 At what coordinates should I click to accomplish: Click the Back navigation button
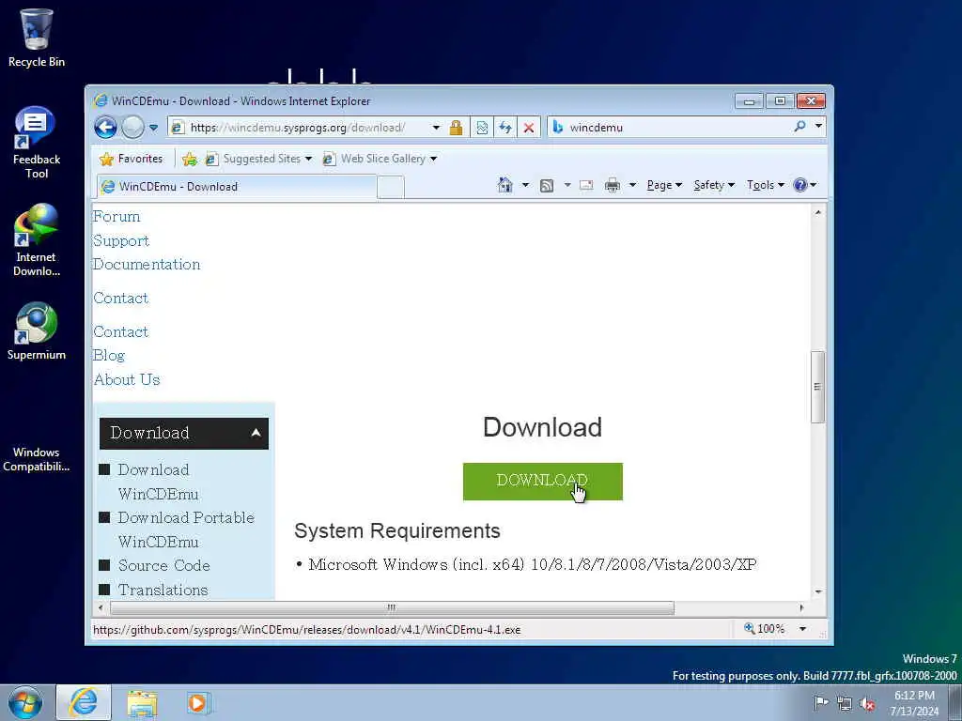point(105,128)
